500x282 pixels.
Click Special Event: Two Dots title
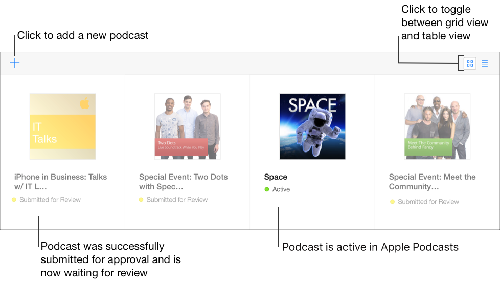click(183, 182)
